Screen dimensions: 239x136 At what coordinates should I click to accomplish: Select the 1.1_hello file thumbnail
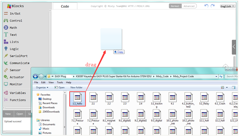[x=78, y=99]
